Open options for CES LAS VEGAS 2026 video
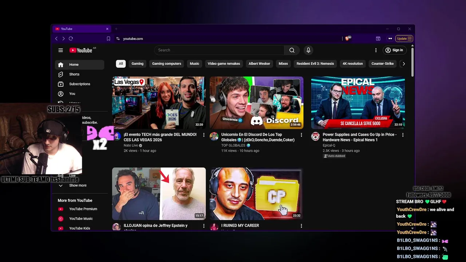466x262 pixels. point(204,135)
